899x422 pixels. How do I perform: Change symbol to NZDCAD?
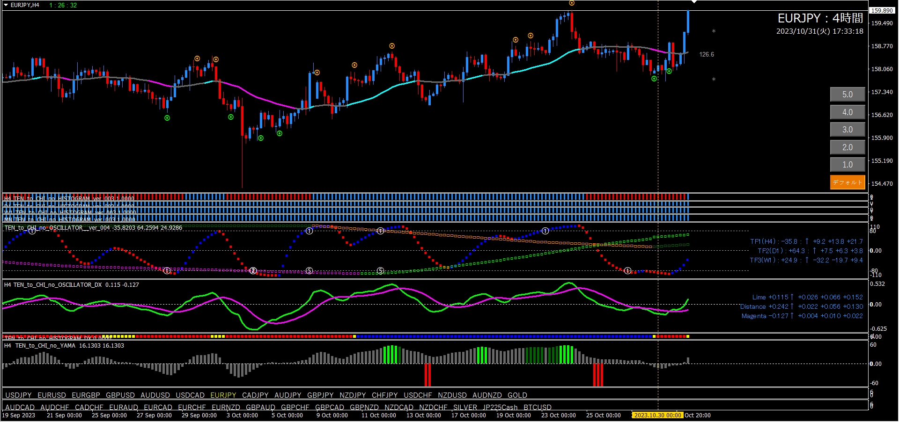pyautogui.click(x=399, y=407)
